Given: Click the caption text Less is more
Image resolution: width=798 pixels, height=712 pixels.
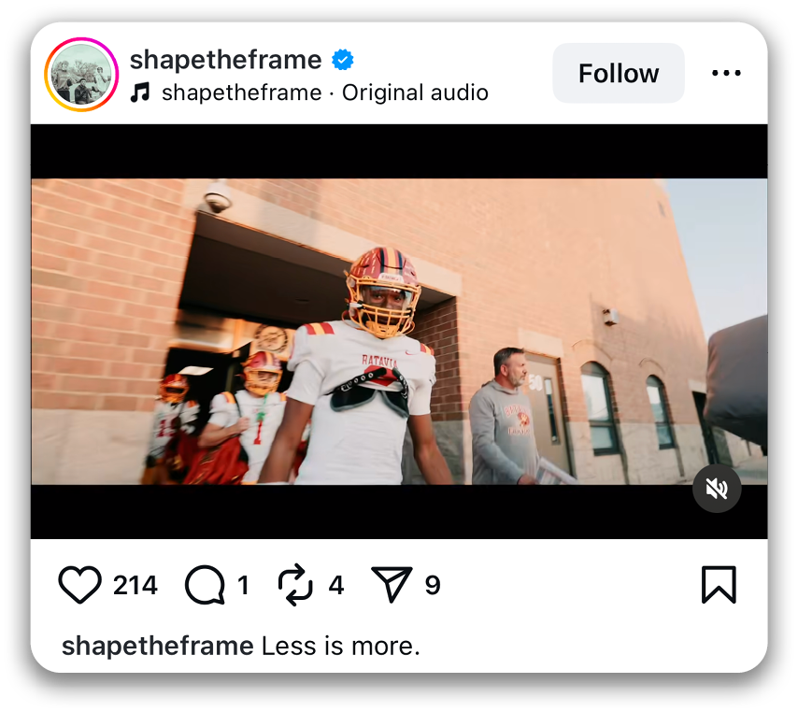Looking at the screenshot, I should pyautogui.click(x=340, y=646).
